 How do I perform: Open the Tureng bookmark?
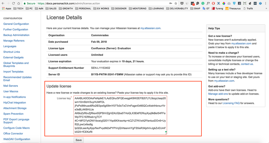click(218, 8)
